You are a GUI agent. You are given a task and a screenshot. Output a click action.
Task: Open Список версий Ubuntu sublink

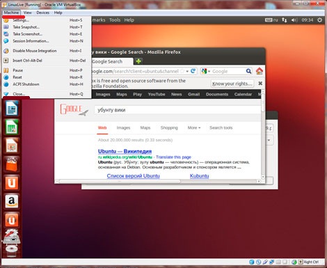133,176
